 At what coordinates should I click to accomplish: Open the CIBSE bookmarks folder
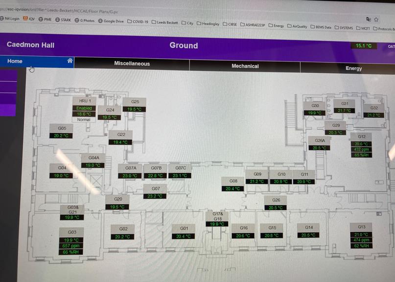point(230,24)
